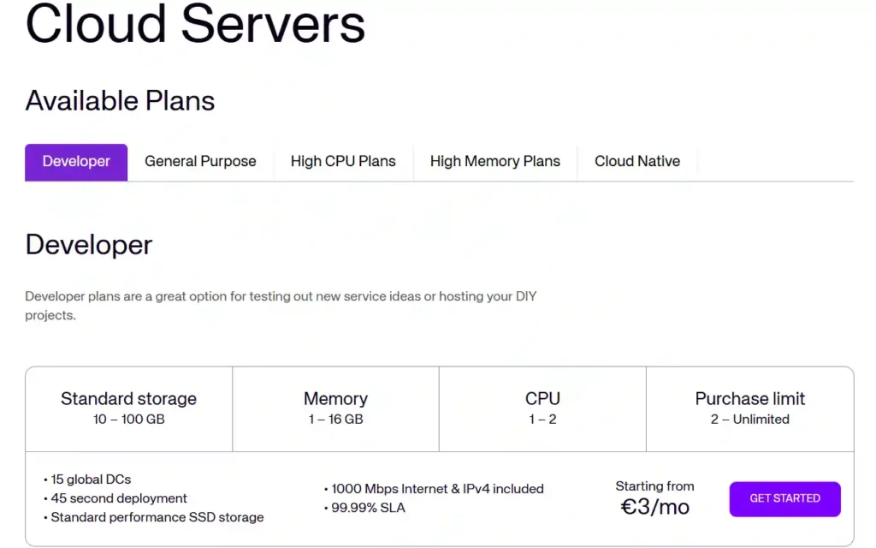Click the Developer plans description paragraph
Viewport: 876px width, 548px height.
coord(281,306)
